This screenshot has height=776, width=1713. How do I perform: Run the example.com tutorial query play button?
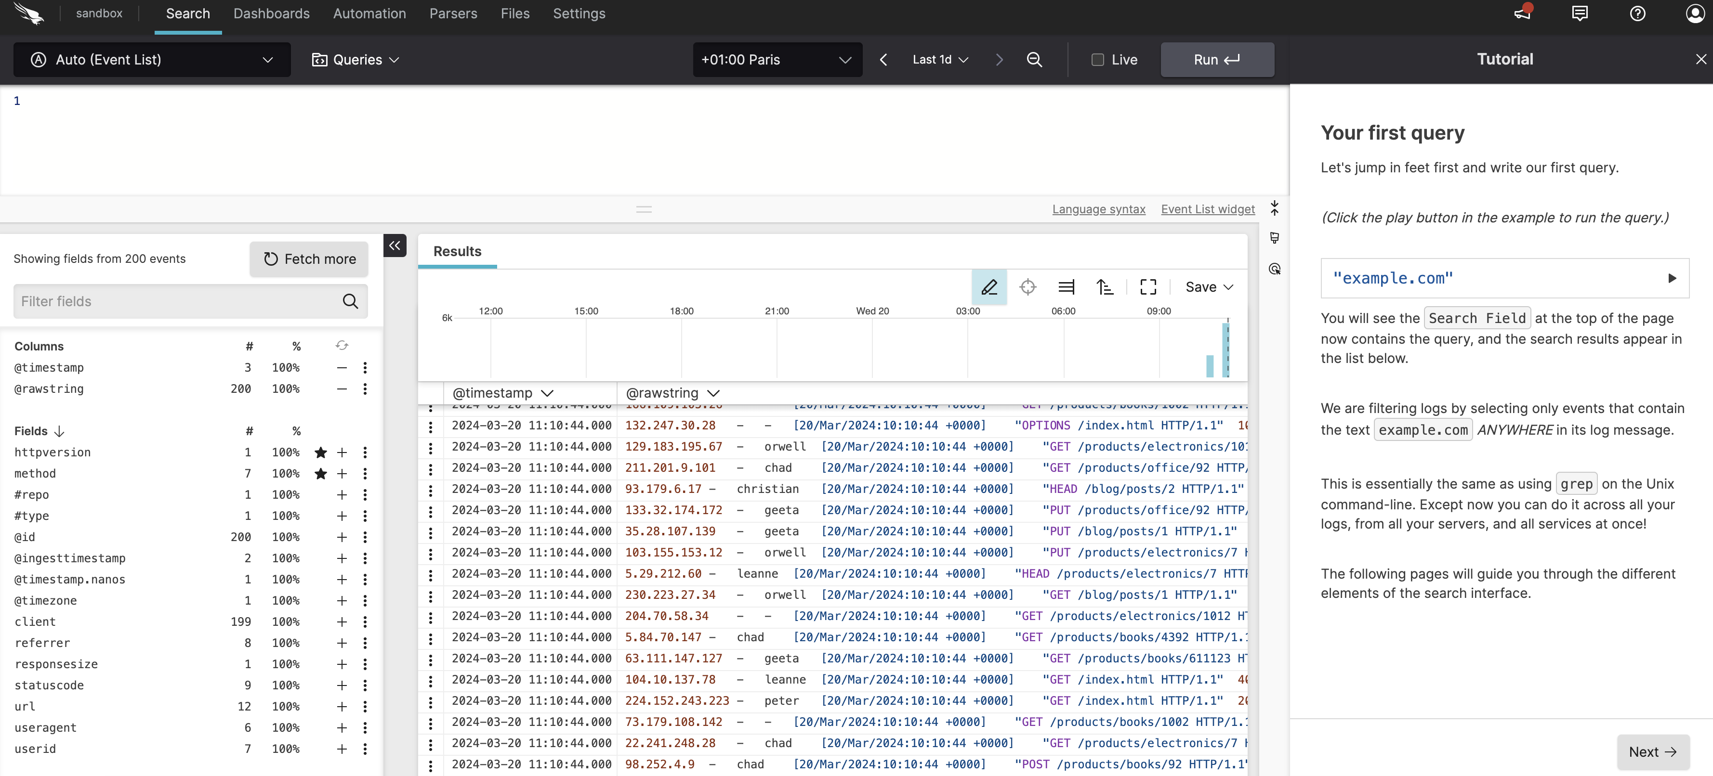point(1672,278)
